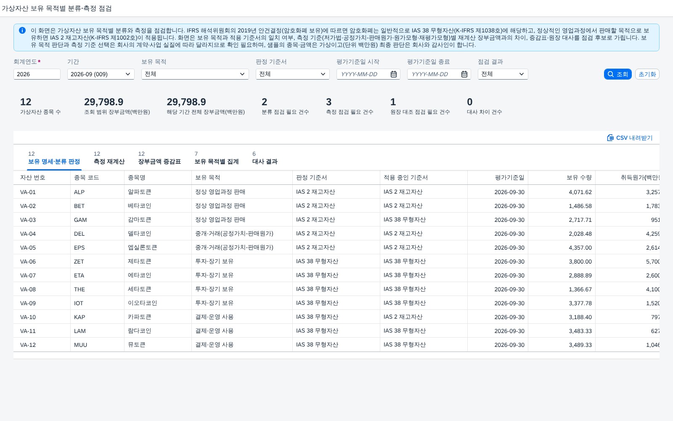Switch to the 측정 재계산 tab

109,158
